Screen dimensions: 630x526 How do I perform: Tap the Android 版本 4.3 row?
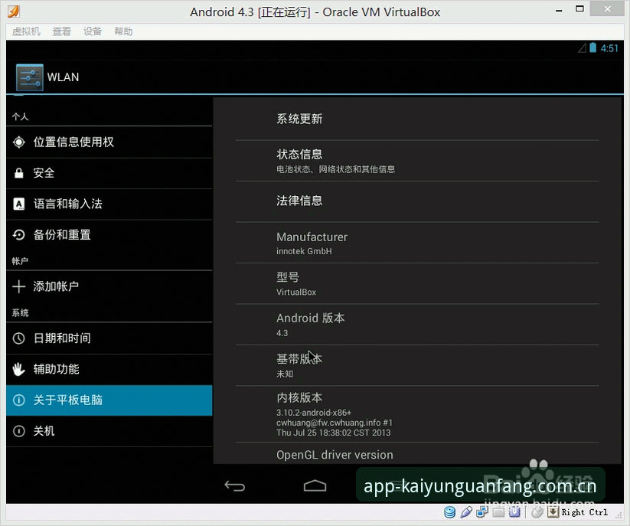417,325
